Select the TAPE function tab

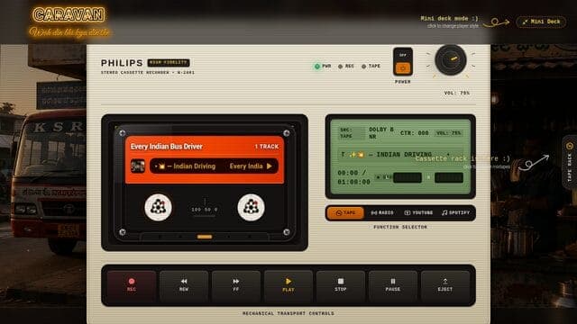click(345, 212)
